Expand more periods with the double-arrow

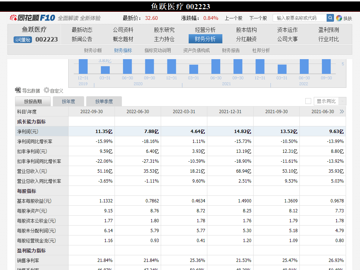[x=342, y=112]
